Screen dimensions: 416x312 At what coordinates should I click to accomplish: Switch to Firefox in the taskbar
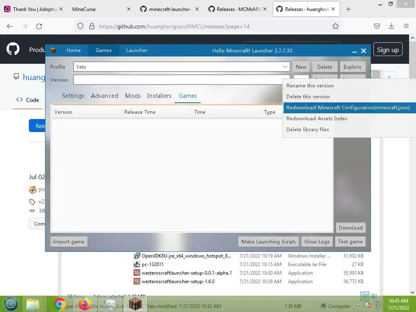point(84,304)
